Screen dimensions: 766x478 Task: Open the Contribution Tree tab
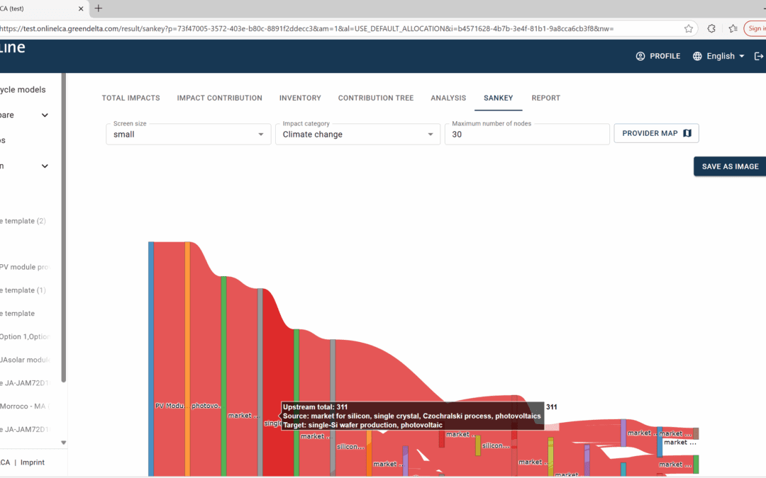pyautogui.click(x=375, y=98)
